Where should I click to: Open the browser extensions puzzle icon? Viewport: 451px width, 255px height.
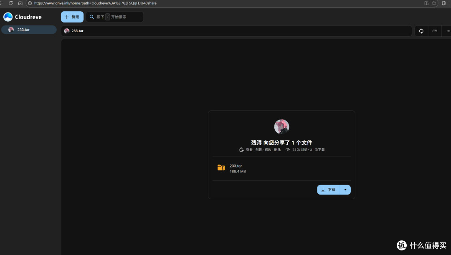(443, 3)
